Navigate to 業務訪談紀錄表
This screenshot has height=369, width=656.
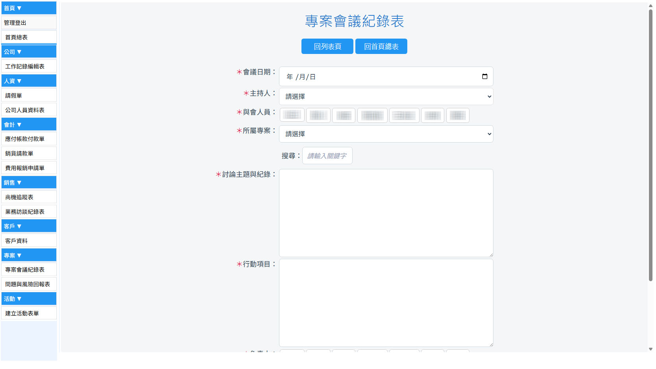tap(29, 211)
